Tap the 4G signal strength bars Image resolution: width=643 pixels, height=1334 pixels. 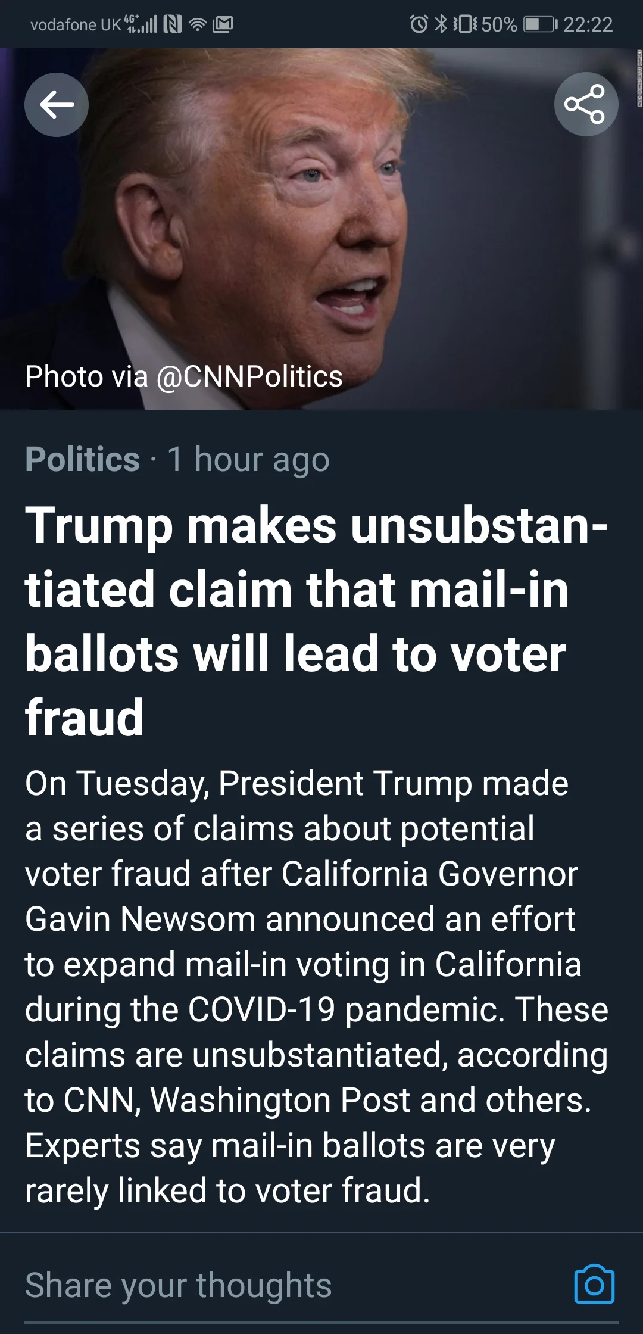[141, 24]
